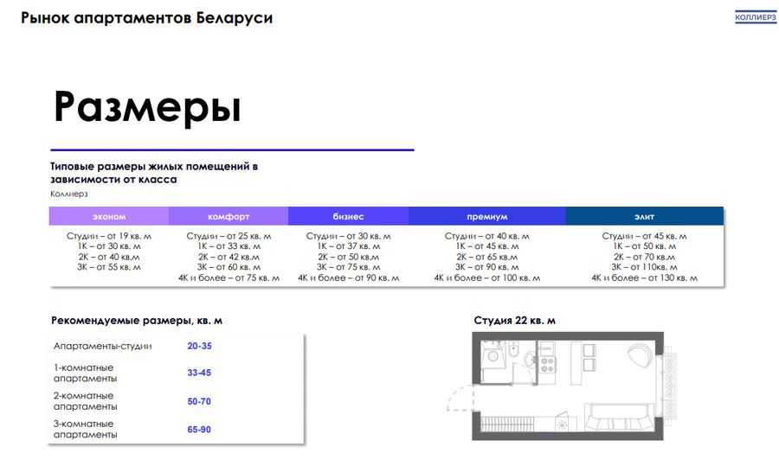Click the Коллиерз logo in the header
The height and width of the screenshot is (465, 779).
(x=756, y=18)
